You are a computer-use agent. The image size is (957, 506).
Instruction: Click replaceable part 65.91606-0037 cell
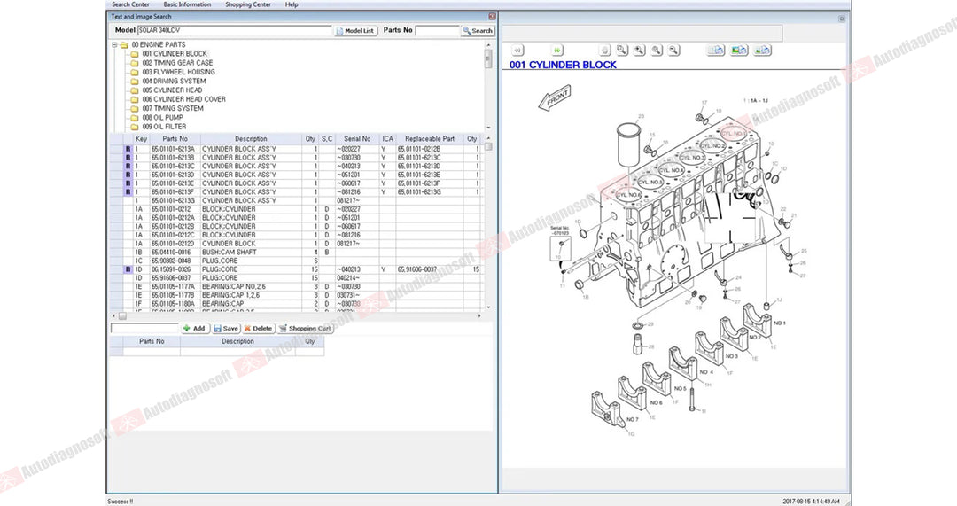430,269
